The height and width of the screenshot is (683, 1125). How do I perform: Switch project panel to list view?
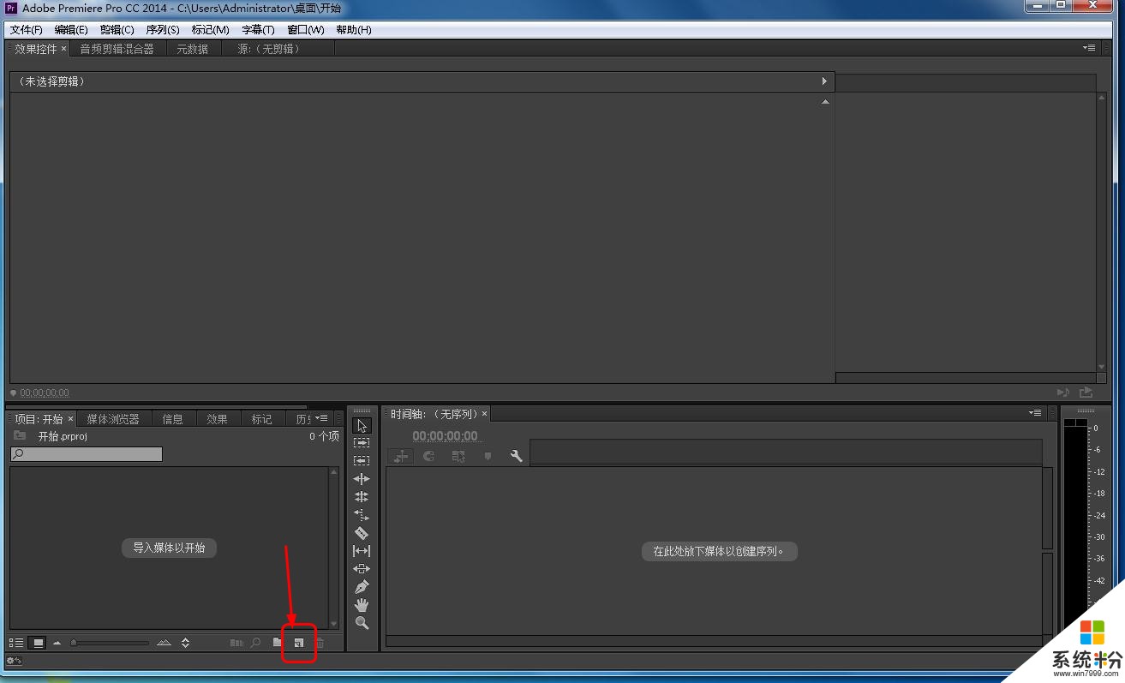16,643
